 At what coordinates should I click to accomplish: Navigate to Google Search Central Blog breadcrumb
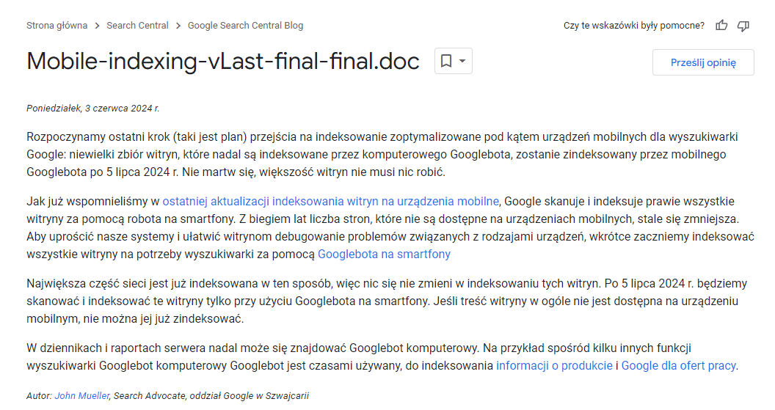pyautogui.click(x=245, y=26)
